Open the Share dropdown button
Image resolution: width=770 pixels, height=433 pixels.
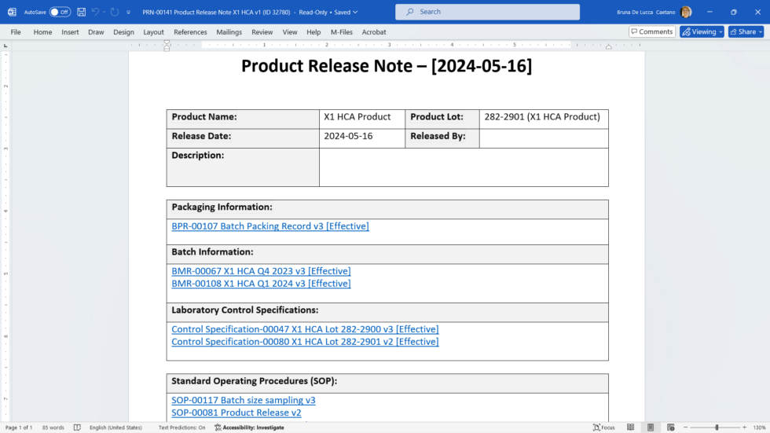746,31
